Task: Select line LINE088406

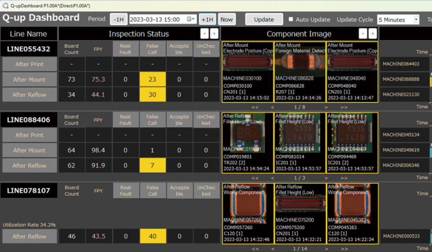Action: (29, 120)
